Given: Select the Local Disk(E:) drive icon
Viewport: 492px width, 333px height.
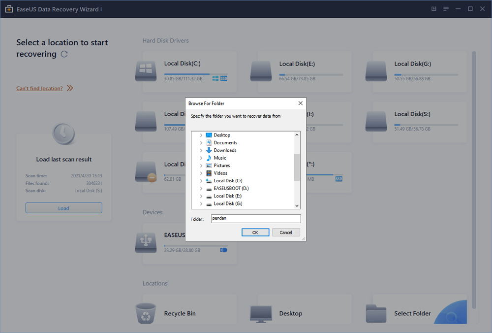Looking at the screenshot, I should point(261,71).
